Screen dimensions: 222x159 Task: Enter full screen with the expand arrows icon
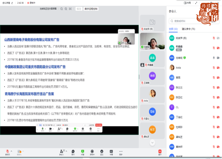tap(196, 3)
